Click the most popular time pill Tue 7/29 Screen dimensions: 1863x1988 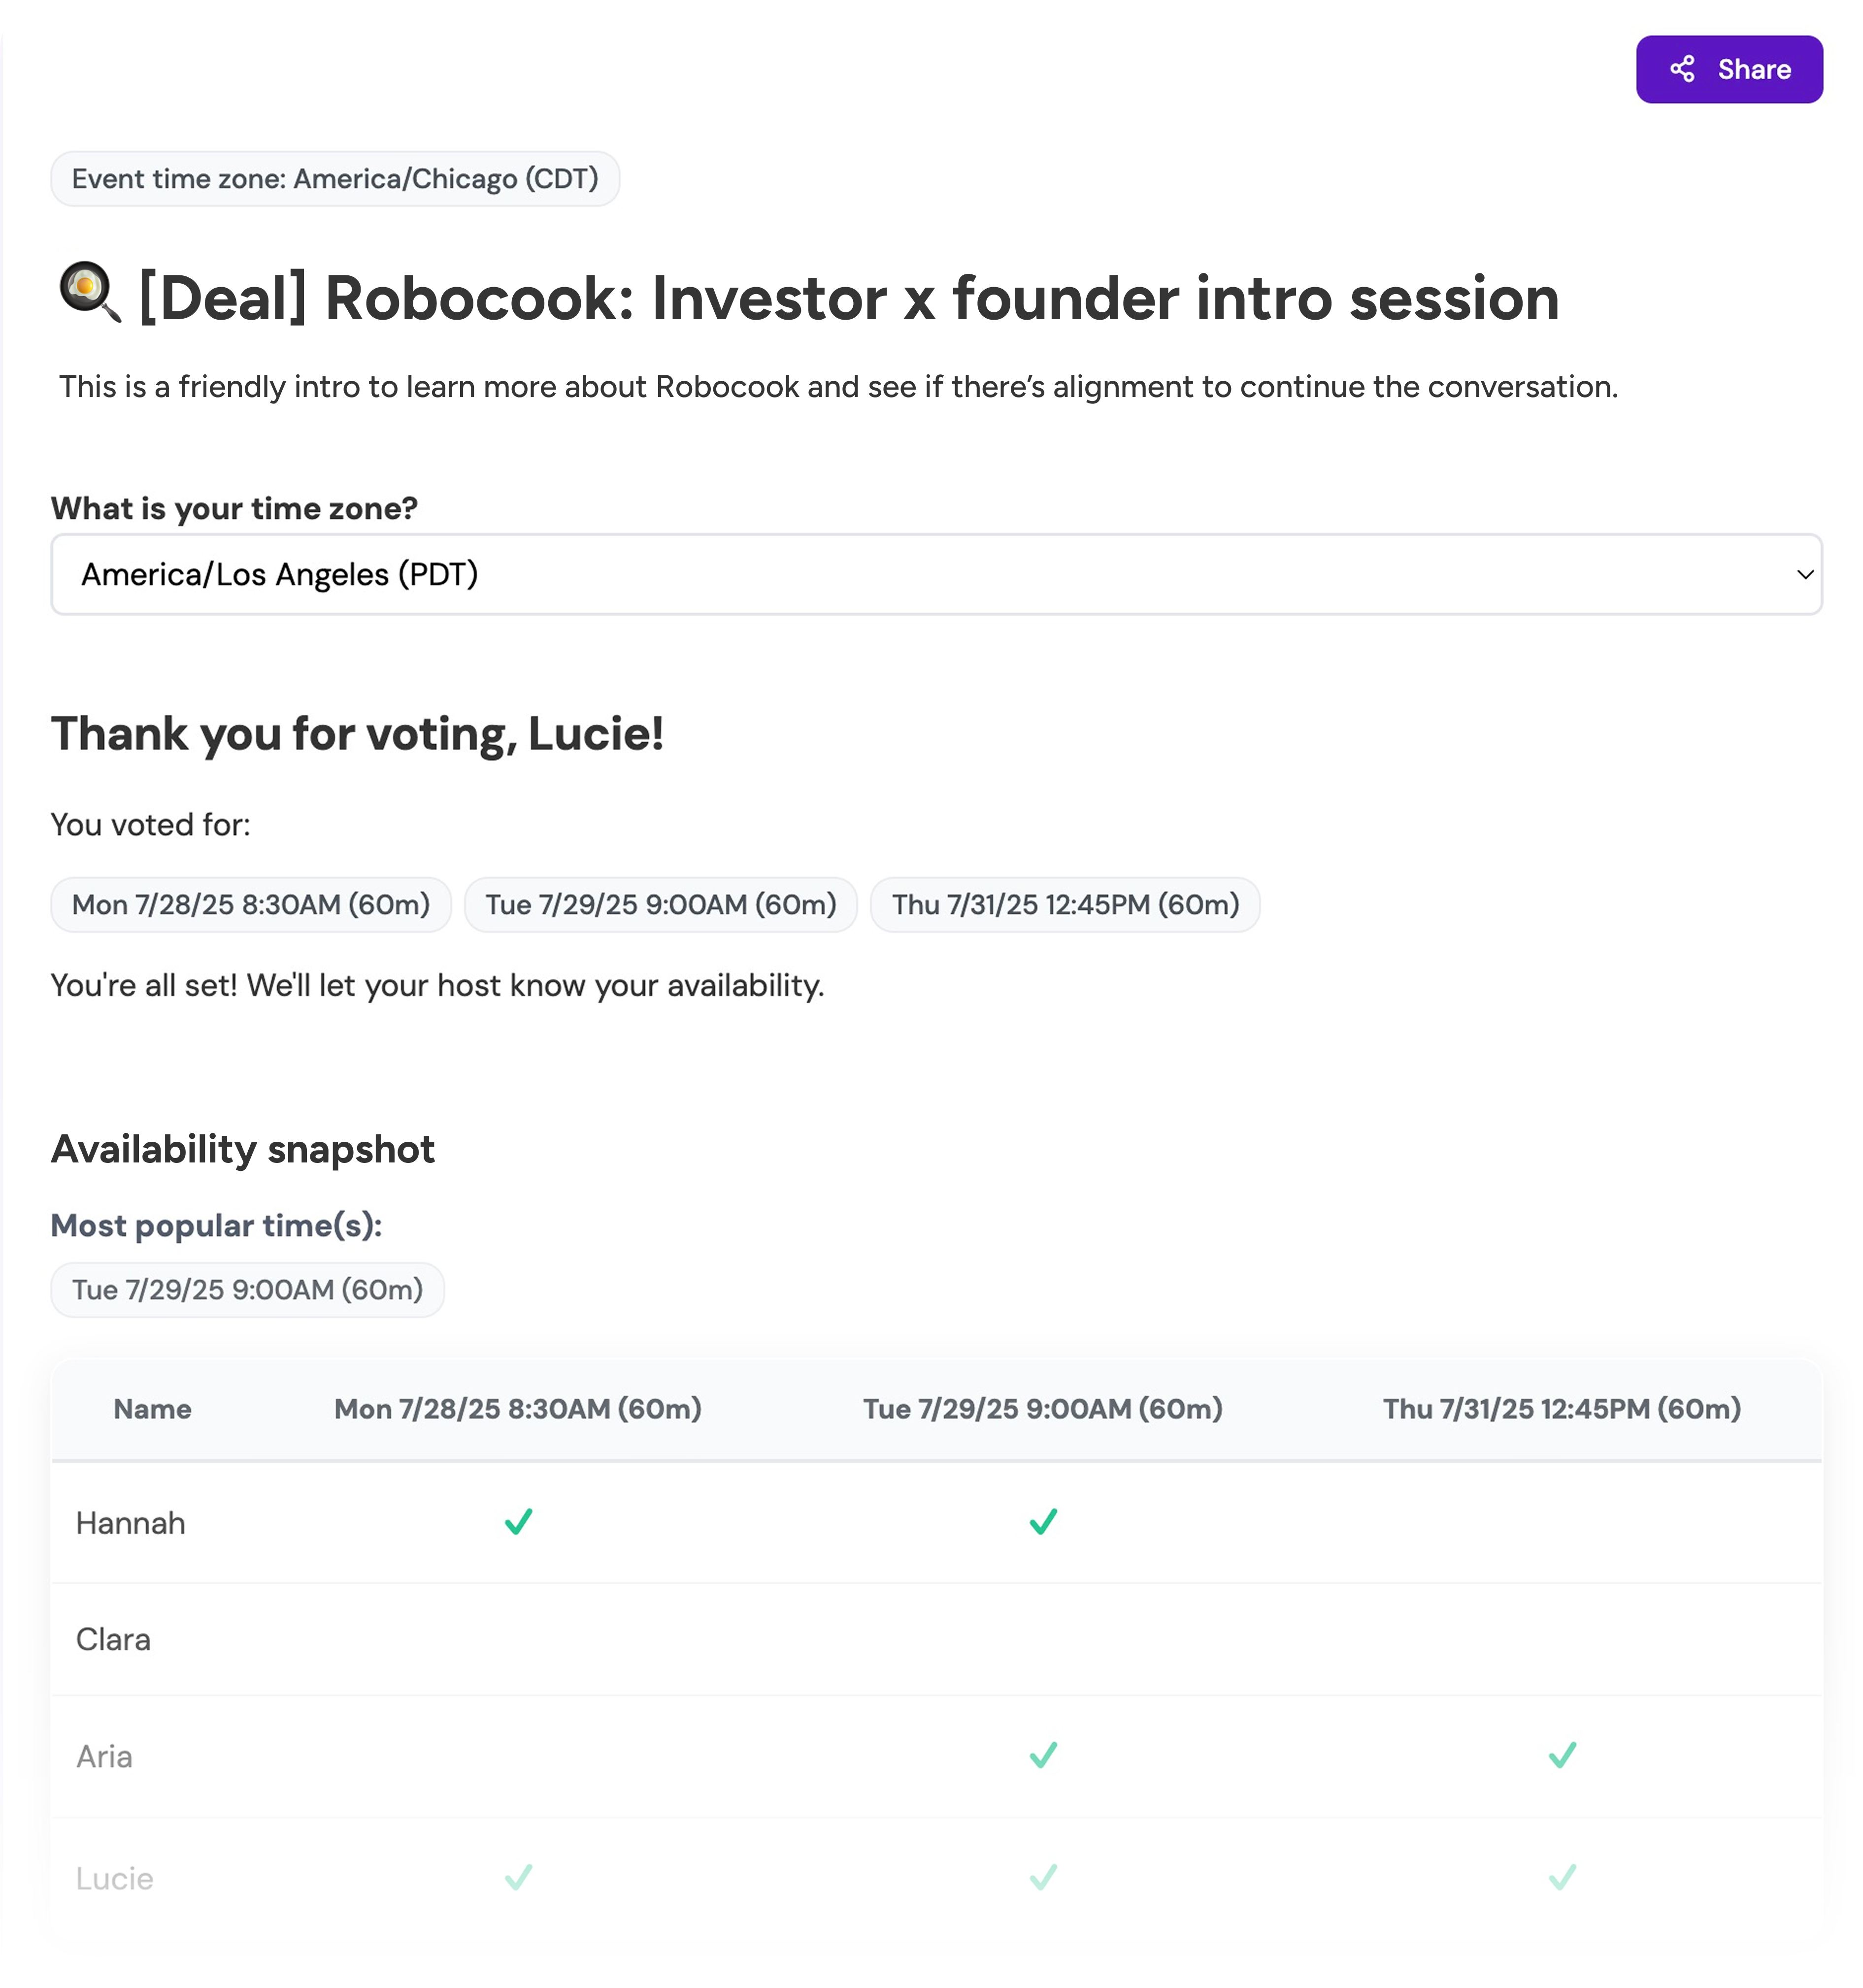click(x=247, y=1290)
